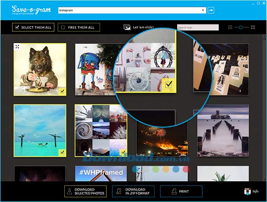The image size is (267, 202).
Task: Click the vertical scrollbar up arrow
Action: point(264,36)
